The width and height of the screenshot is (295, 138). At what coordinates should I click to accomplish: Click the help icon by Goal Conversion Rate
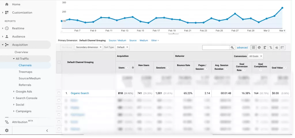[x=244, y=70]
